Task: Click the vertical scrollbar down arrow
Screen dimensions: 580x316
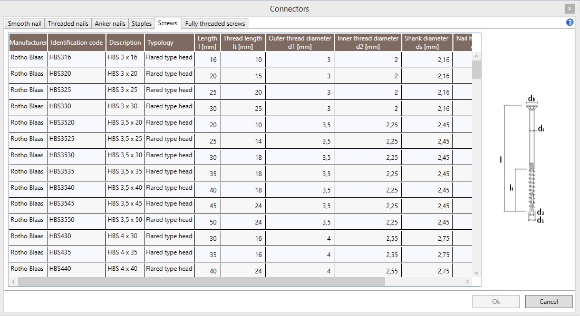Action: coord(477,273)
